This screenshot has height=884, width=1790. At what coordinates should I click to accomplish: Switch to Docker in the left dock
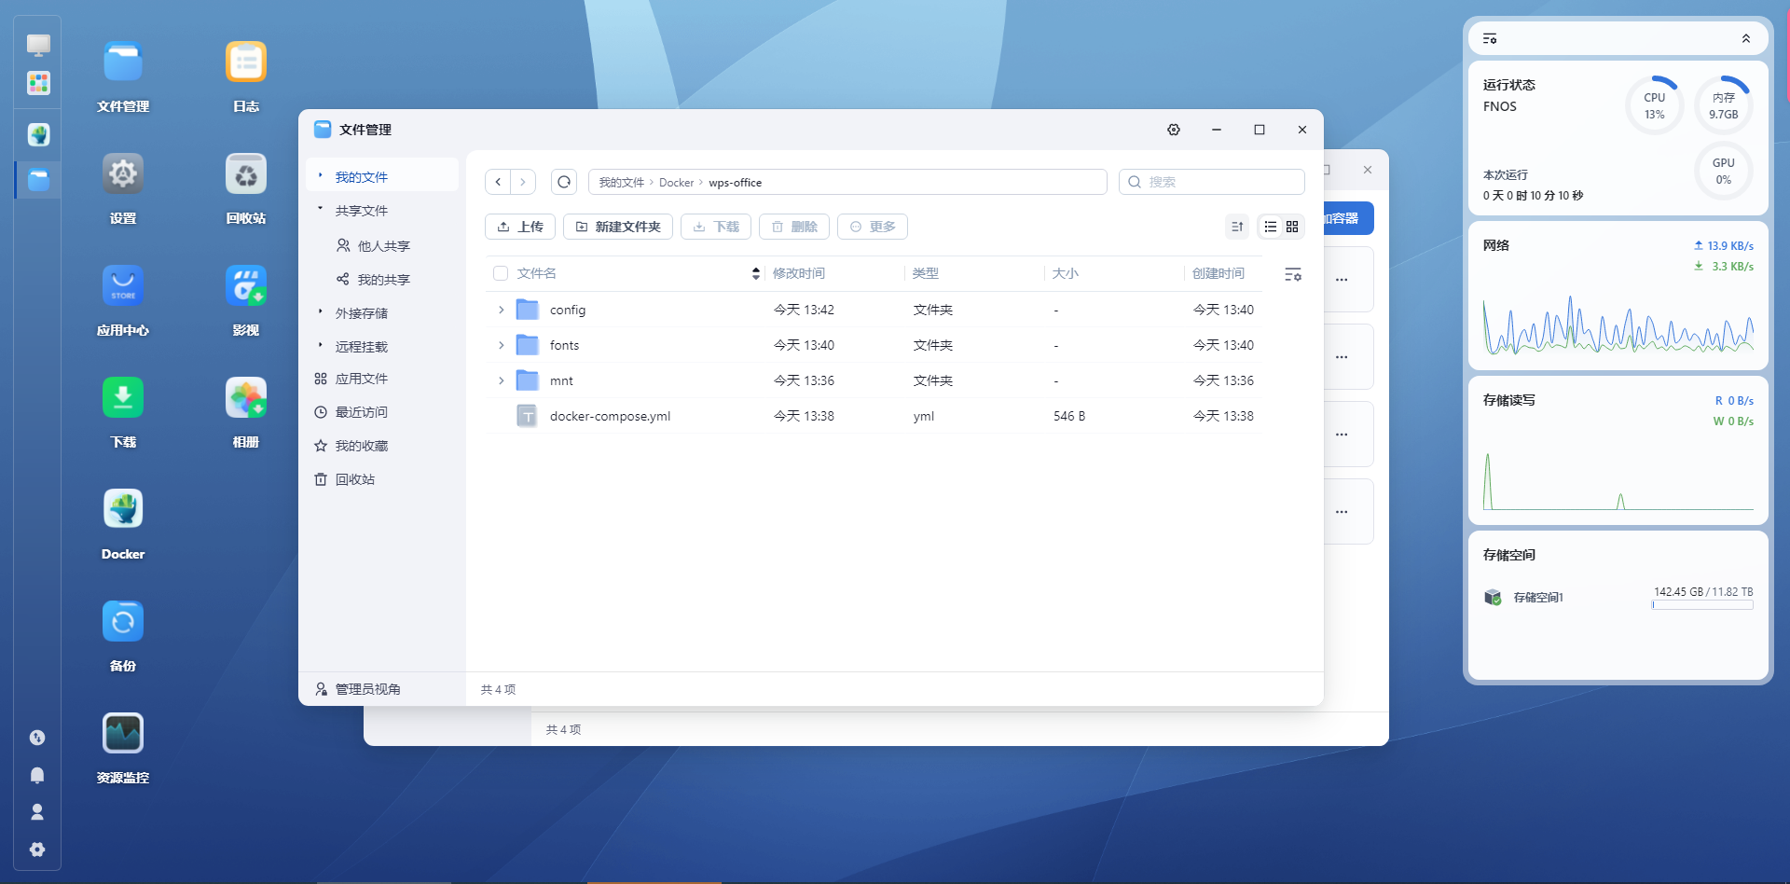point(38,135)
